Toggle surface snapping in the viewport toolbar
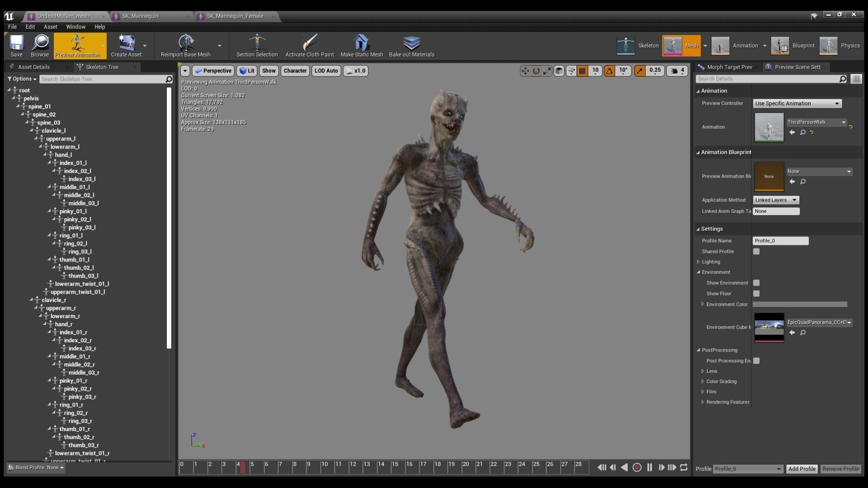Viewport: 868px width, 488px height. (x=571, y=71)
